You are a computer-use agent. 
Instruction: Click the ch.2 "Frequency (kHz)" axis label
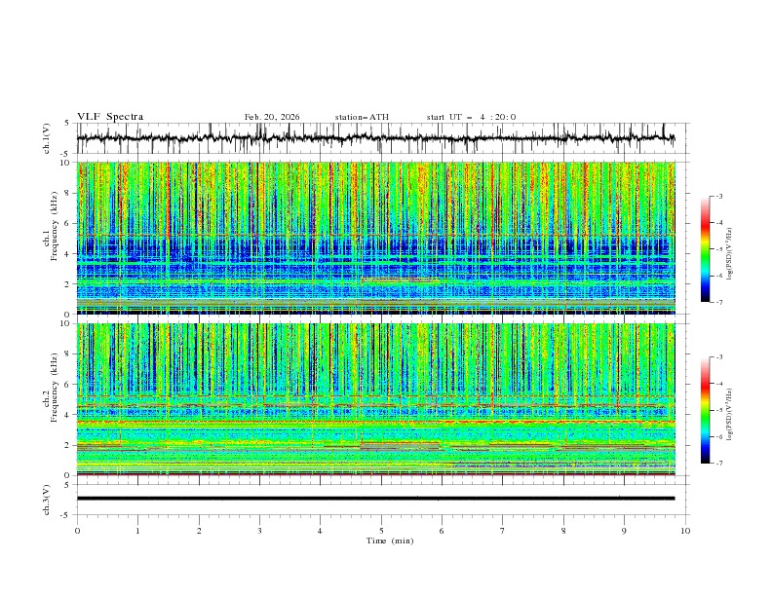[x=55, y=388]
